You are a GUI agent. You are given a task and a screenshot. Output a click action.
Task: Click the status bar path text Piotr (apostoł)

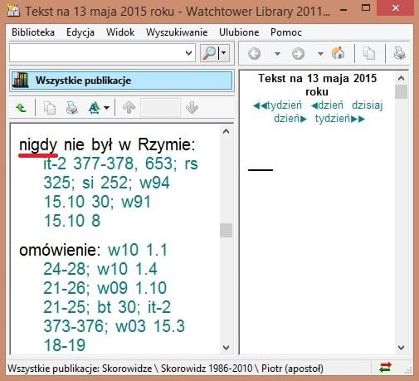pos(292,369)
